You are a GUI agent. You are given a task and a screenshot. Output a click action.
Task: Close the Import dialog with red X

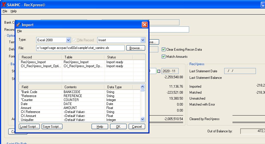(145, 25)
